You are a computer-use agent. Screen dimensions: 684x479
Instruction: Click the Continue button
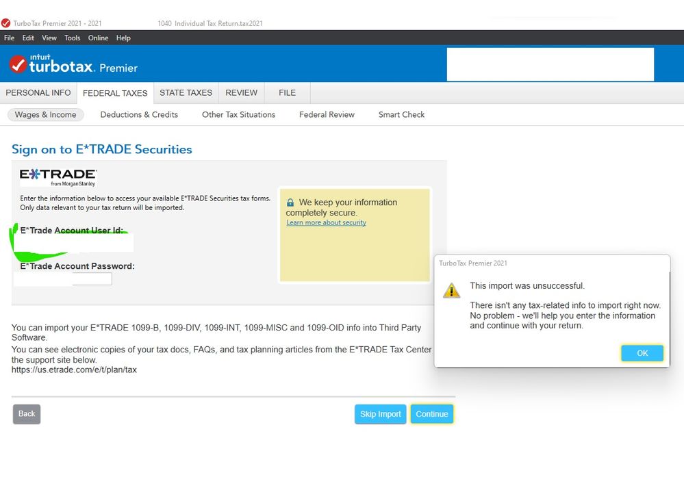click(x=432, y=414)
